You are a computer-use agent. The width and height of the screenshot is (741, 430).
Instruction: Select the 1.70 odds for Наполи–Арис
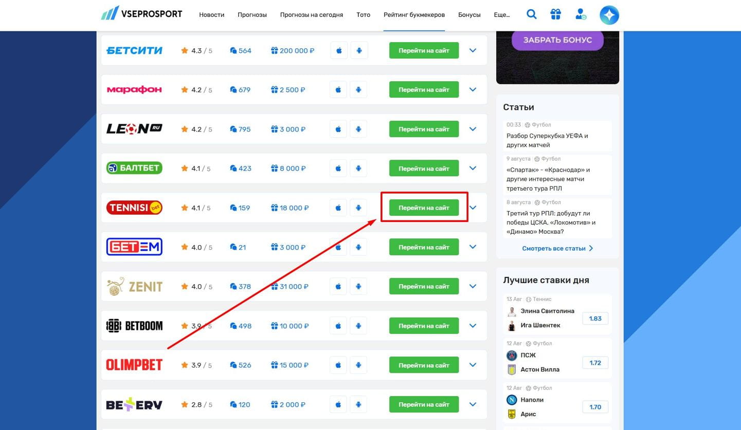point(595,407)
